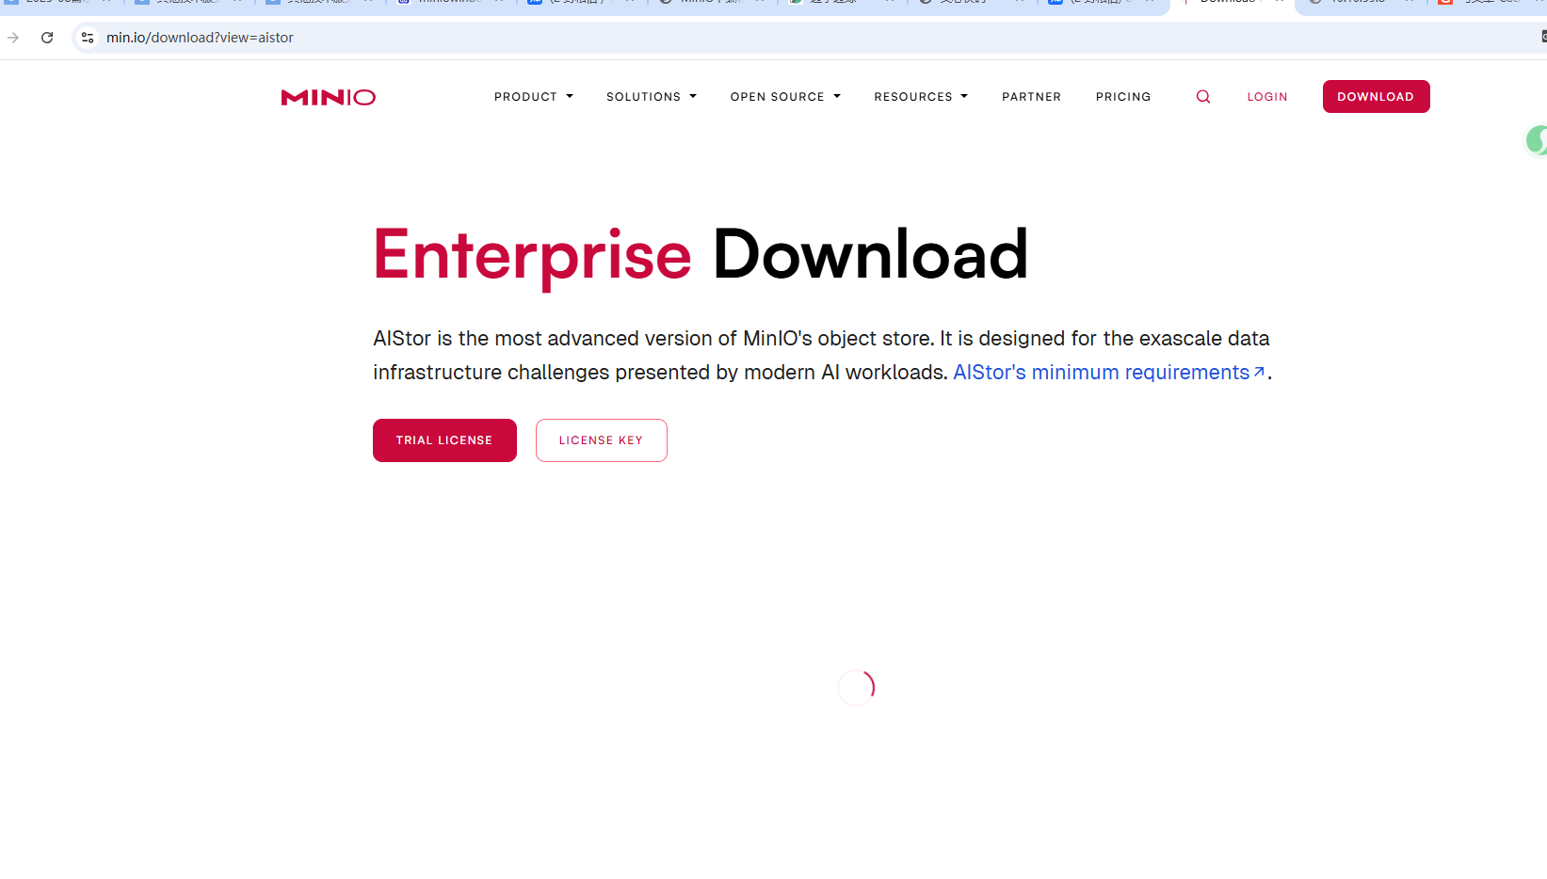Expand the PRODUCT dropdown menu
The height and width of the screenshot is (879, 1547).
(533, 97)
